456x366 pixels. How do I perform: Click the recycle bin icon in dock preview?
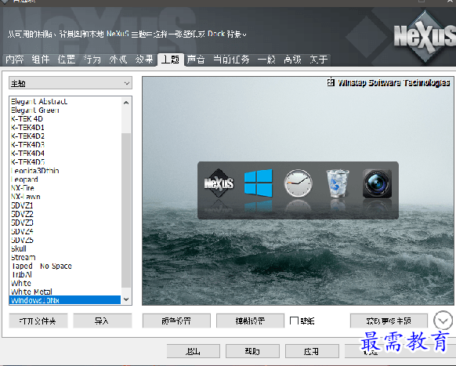point(338,183)
